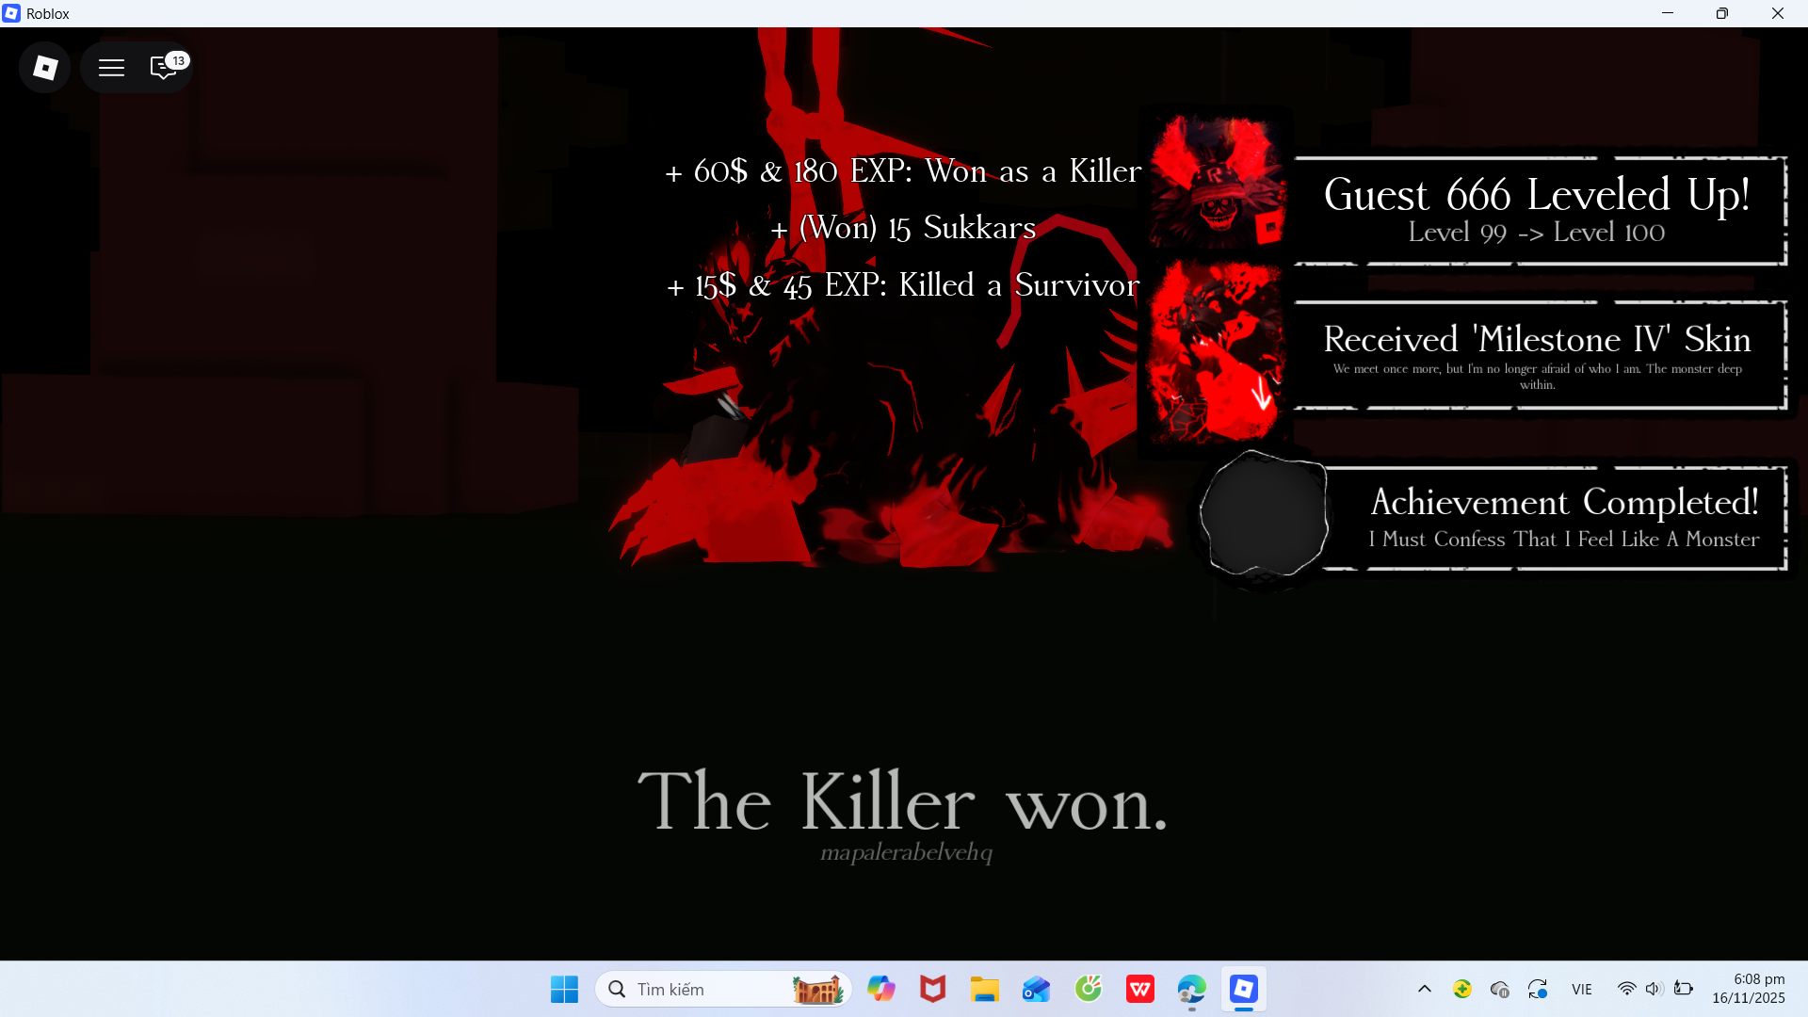Viewport: 1808px width, 1017px height.
Task: Click the taskbar search box 'Tìm kiếm'
Action: 722,989
